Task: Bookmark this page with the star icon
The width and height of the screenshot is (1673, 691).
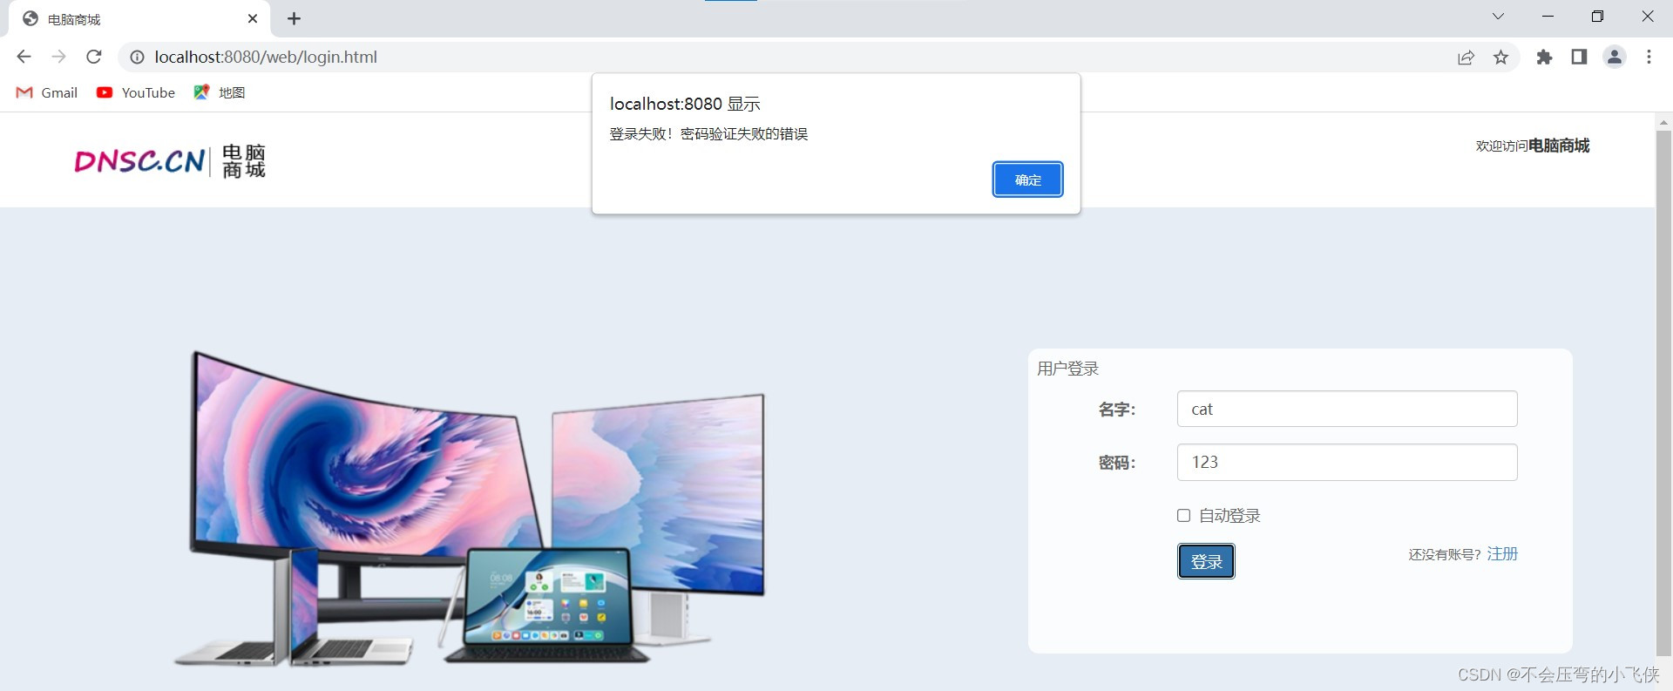Action: tap(1500, 58)
